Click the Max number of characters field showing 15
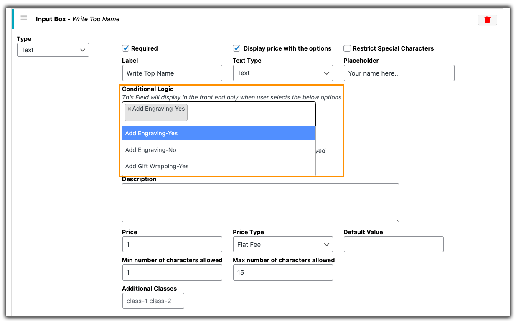The height and width of the screenshot is (324, 516). coord(283,272)
